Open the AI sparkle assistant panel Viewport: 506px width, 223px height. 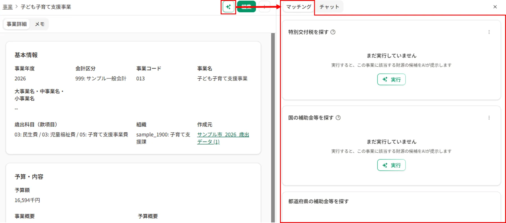[228, 7]
